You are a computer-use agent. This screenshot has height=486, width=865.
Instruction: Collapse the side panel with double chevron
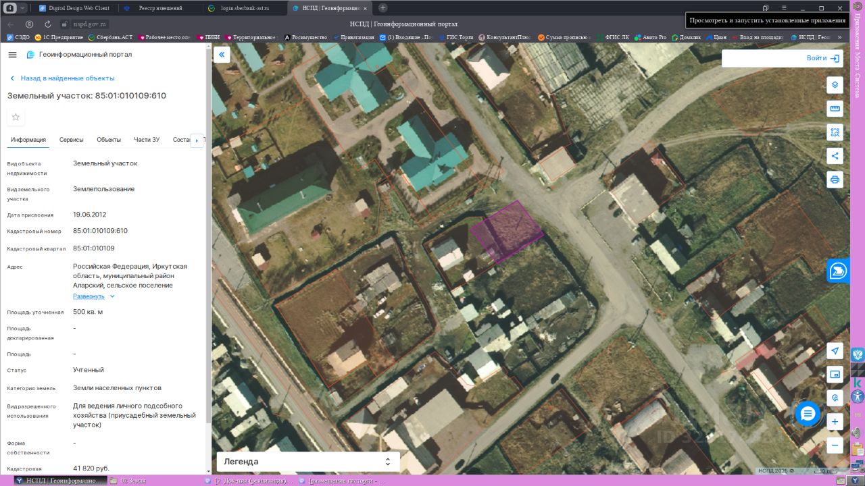pos(222,55)
